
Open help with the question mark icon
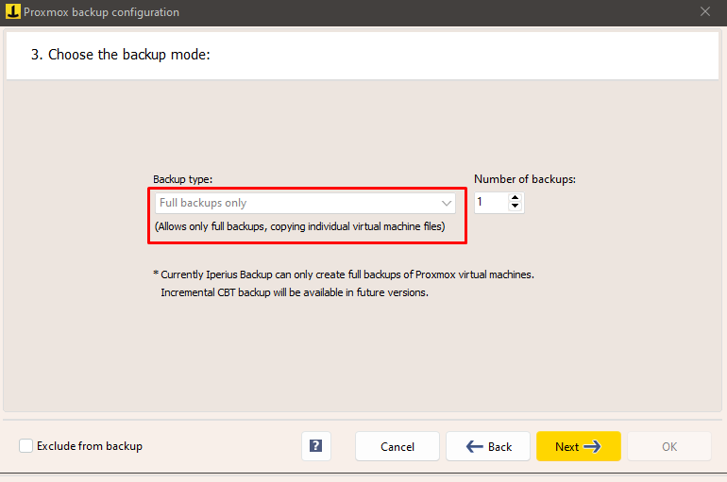[x=316, y=446]
